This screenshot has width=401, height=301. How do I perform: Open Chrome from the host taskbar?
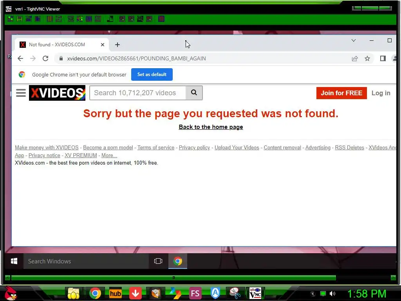95,293
